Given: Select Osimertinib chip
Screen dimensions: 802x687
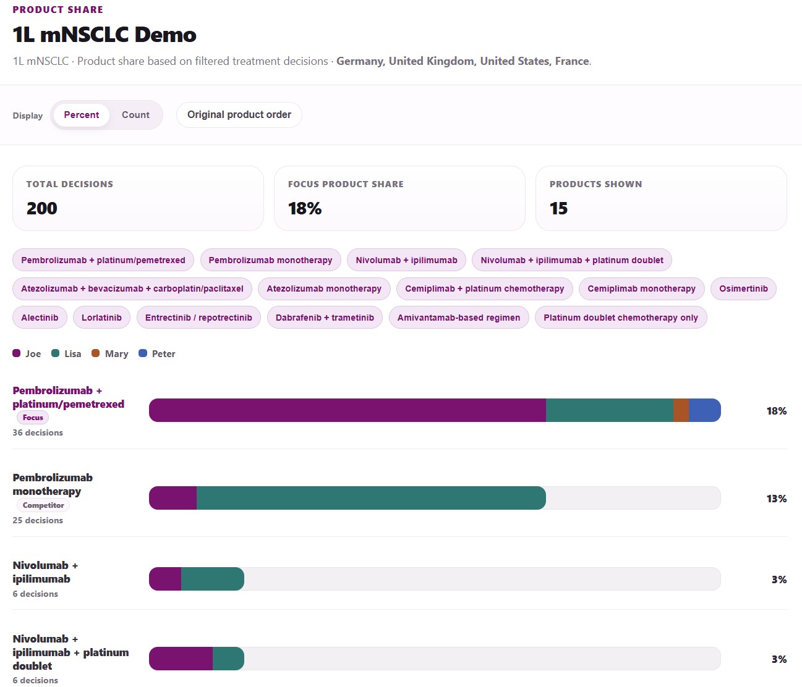Looking at the screenshot, I should click(x=743, y=289).
